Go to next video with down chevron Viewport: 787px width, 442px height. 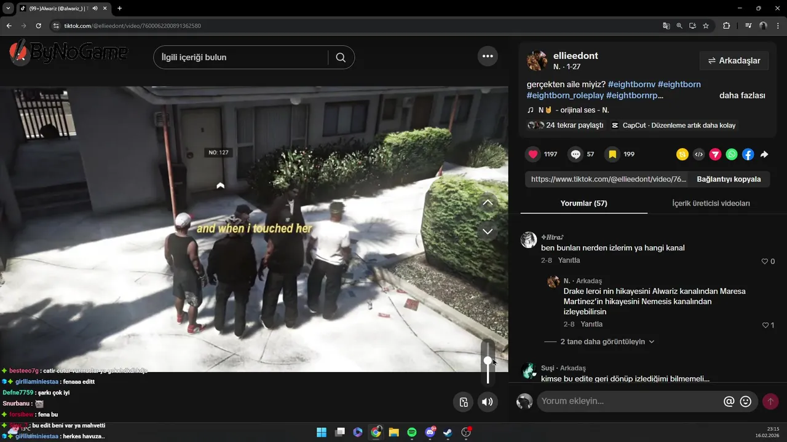tap(488, 231)
